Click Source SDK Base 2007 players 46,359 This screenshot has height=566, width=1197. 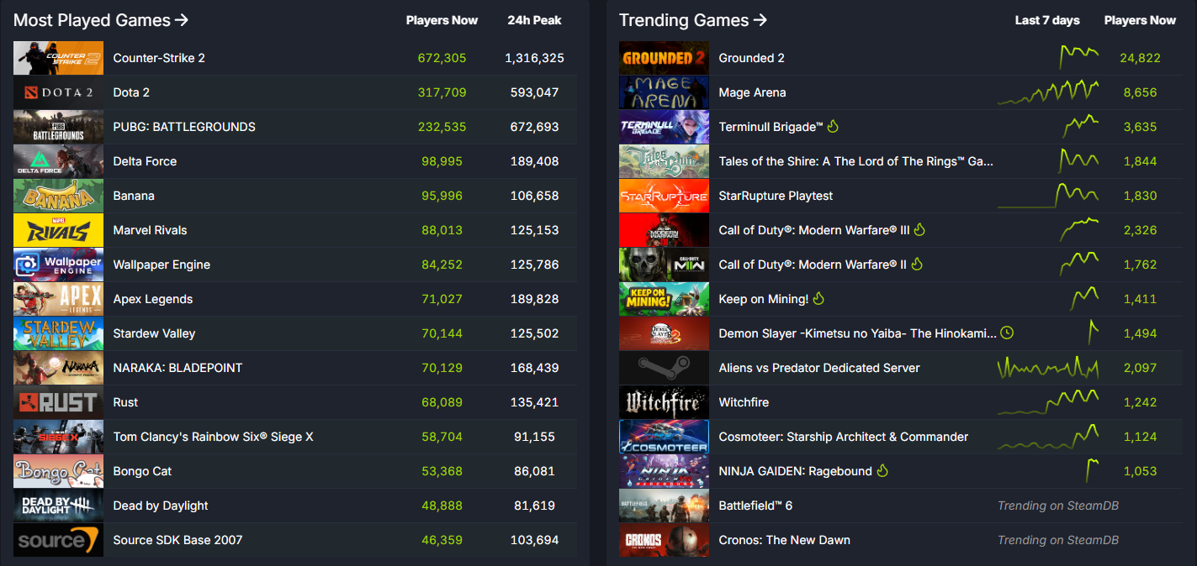442,540
